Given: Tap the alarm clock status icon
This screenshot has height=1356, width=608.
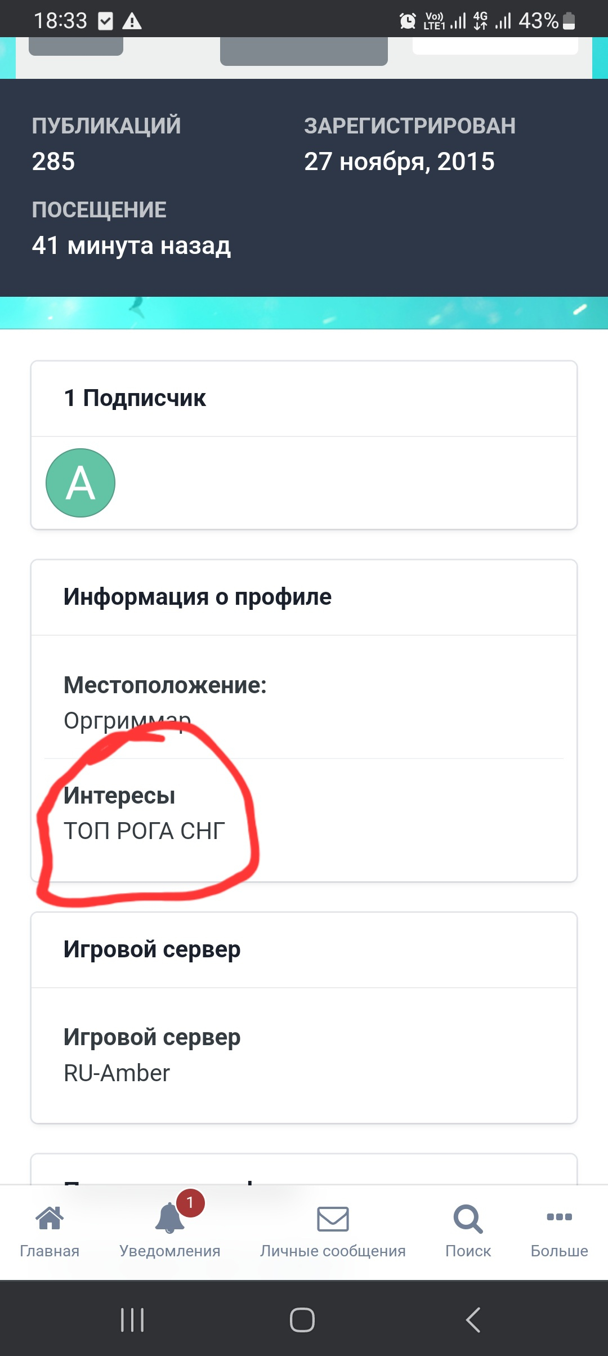Looking at the screenshot, I should pos(408,21).
